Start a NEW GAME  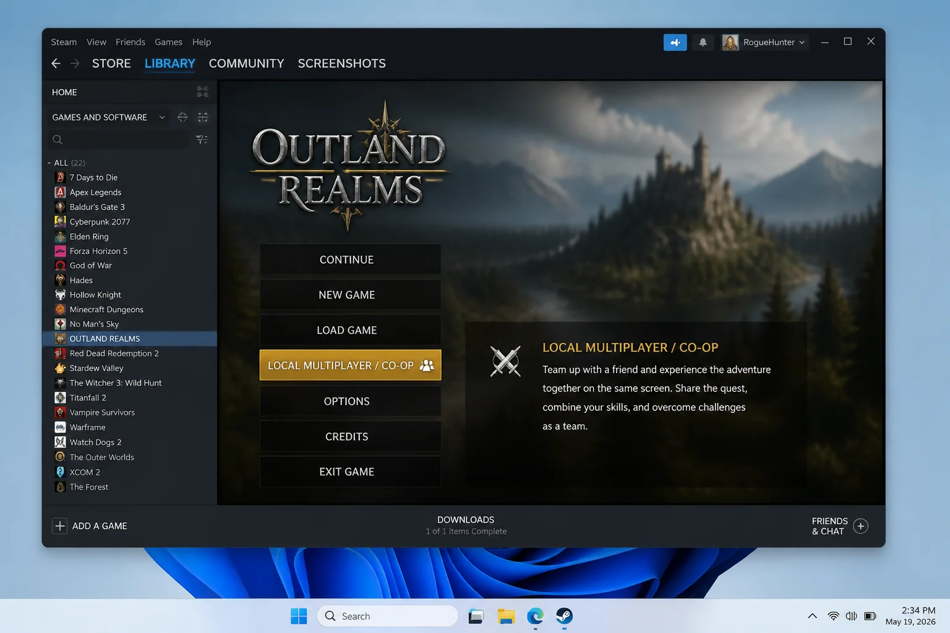pyautogui.click(x=350, y=295)
